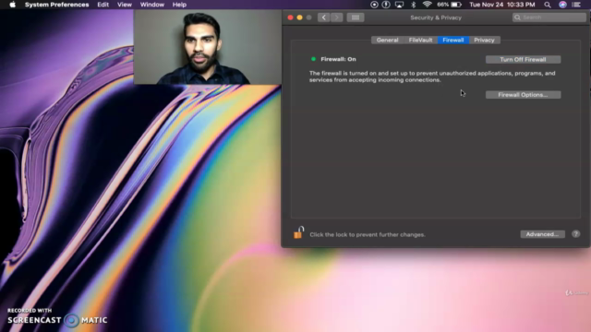Click the Security & Privacy window title
The height and width of the screenshot is (332, 591).
(436, 18)
